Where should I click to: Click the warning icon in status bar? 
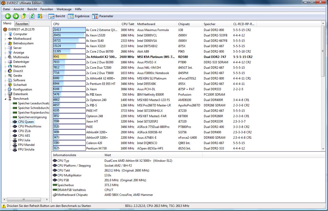point(4,206)
